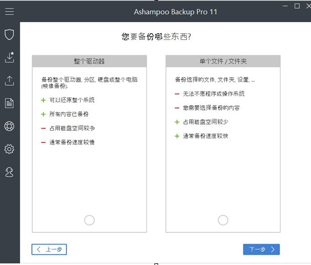Open the shield overview icon in sidebar
311x265 pixels.
[9, 34]
